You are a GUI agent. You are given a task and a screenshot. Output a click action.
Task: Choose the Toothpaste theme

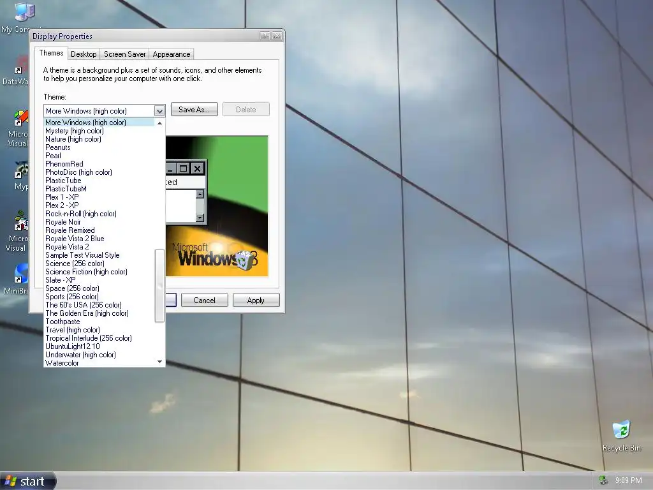99,322
